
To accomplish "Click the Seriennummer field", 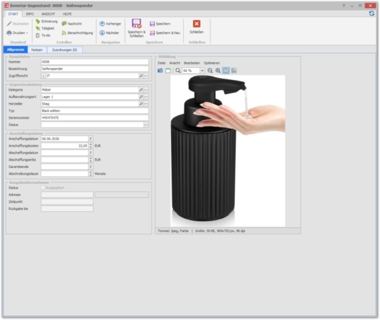I will coord(95,118).
